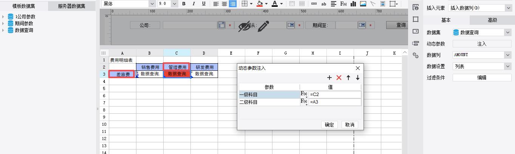
Task: Move parameter down with arrow icon
Action: tap(357, 78)
